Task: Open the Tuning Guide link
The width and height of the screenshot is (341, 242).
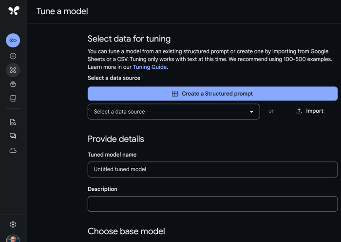Action: (x=150, y=67)
